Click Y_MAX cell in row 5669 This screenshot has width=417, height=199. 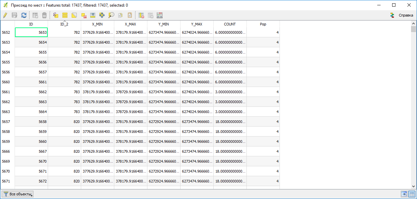pos(197,161)
